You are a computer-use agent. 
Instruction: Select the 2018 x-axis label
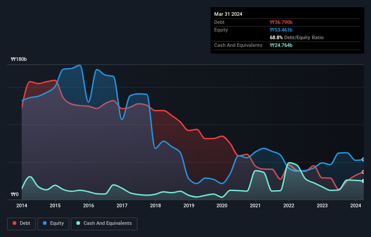pyautogui.click(x=155, y=205)
